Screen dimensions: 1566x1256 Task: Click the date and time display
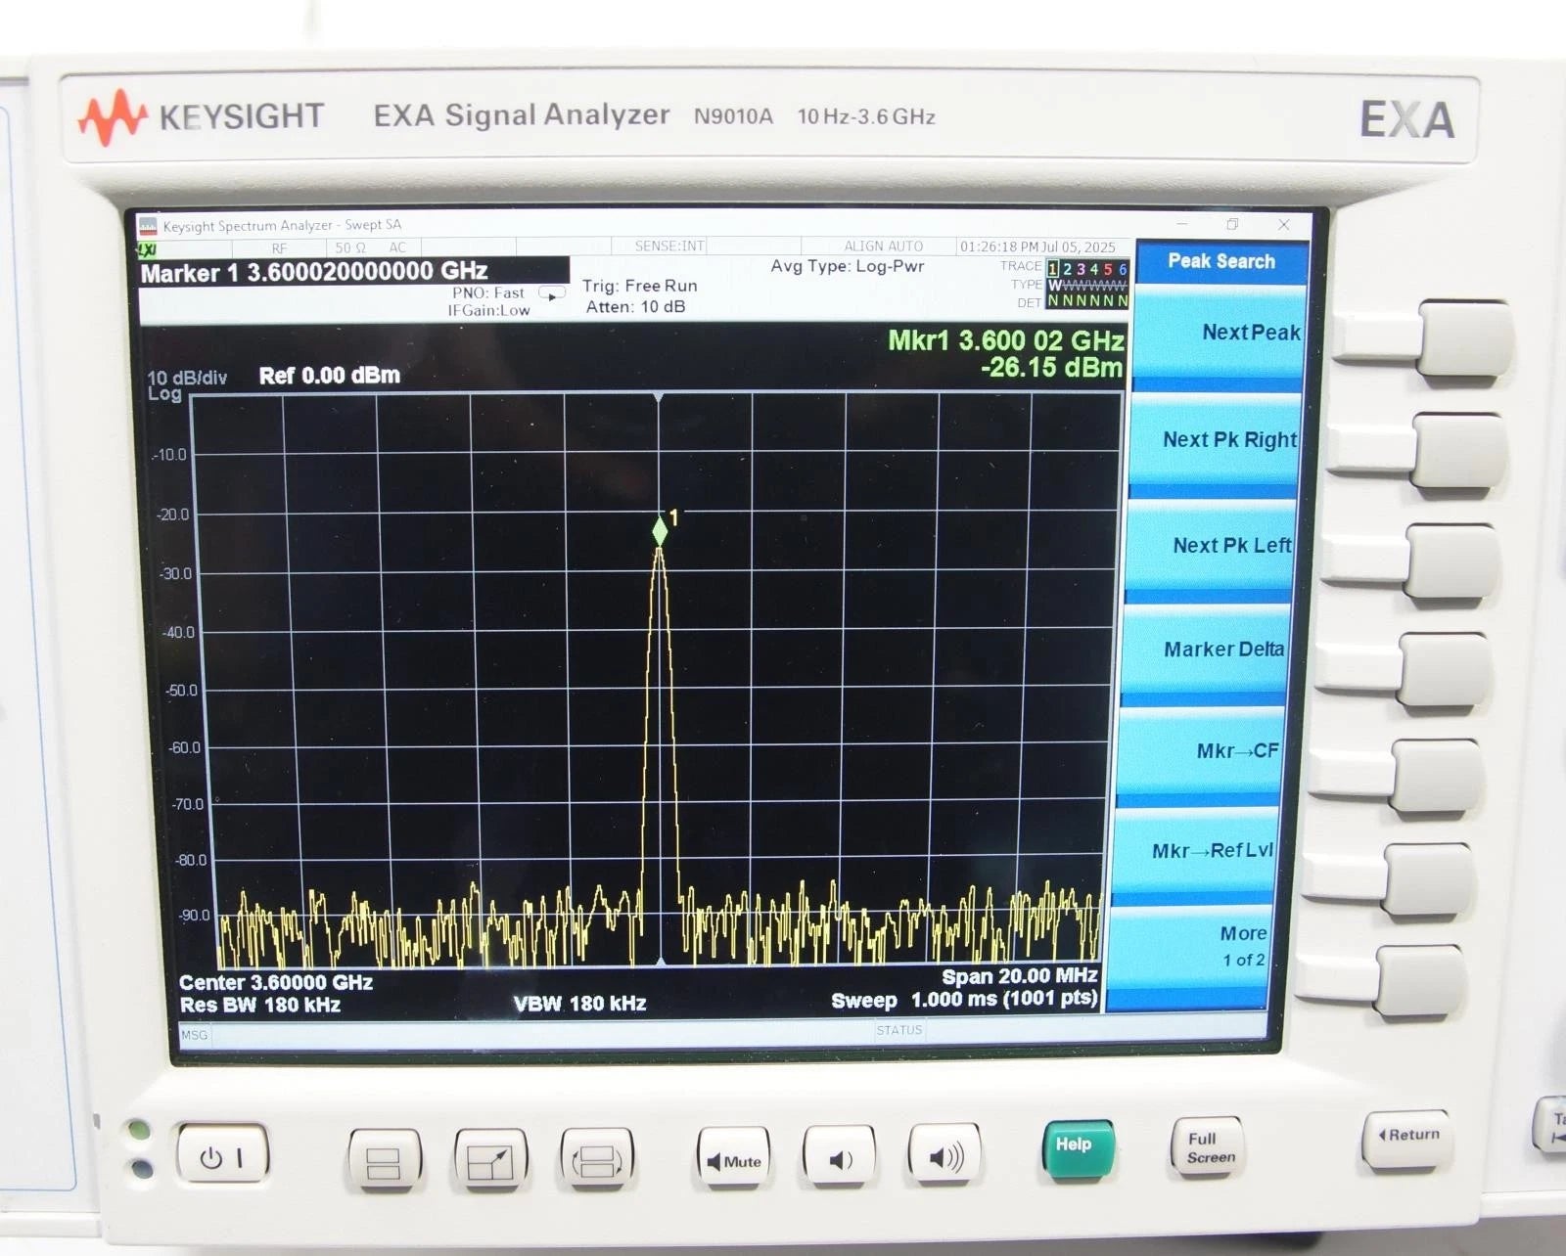pyautogui.click(x=1037, y=247)
